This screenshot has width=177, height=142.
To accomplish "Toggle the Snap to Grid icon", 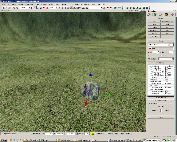I will click(x=78, y=8).
